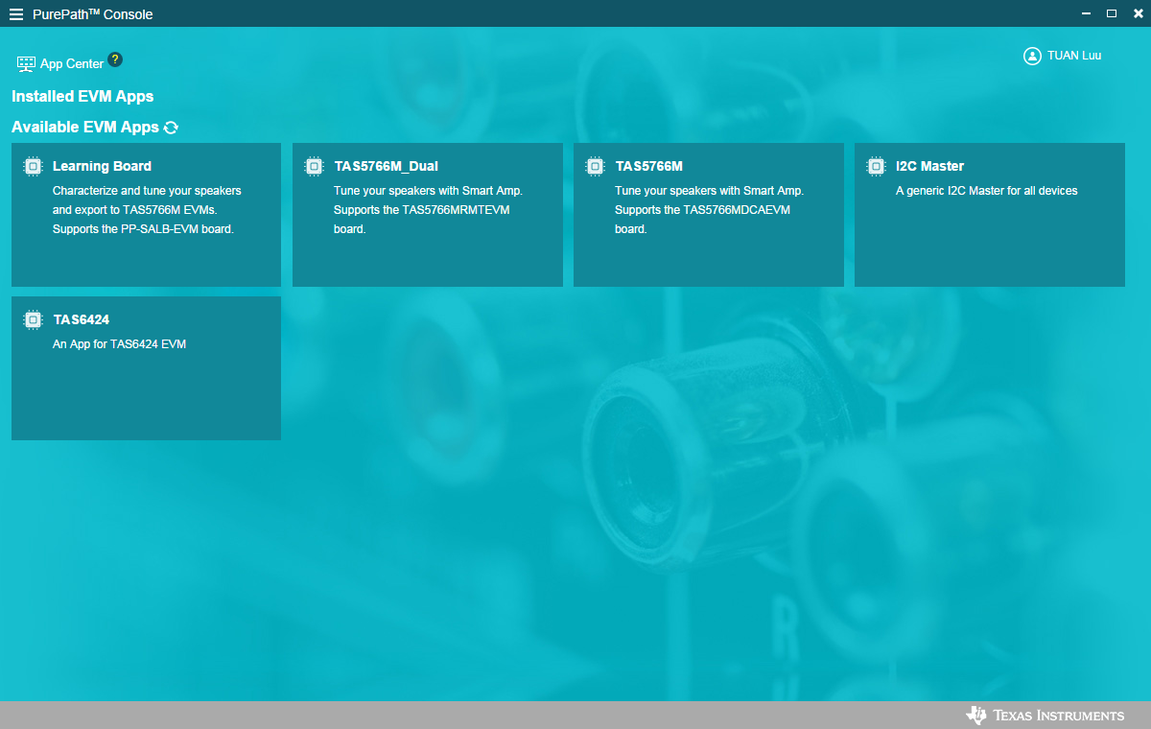This screenshot has width=1151, height=729.
Task: Open the TAS5766M_Dual app title
Action: (x=386, y=166)
